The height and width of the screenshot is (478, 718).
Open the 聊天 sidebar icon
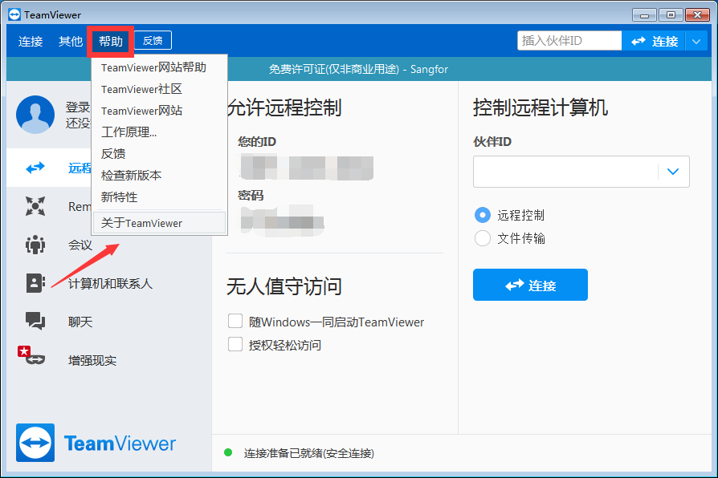35,322
